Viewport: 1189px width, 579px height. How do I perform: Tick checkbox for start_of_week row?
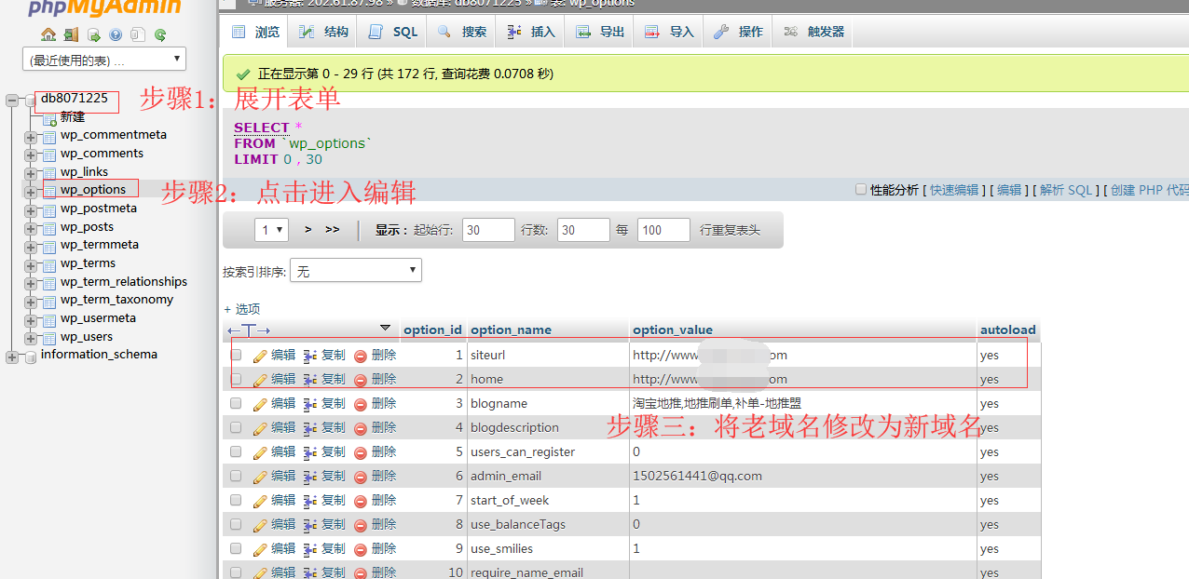236,500
